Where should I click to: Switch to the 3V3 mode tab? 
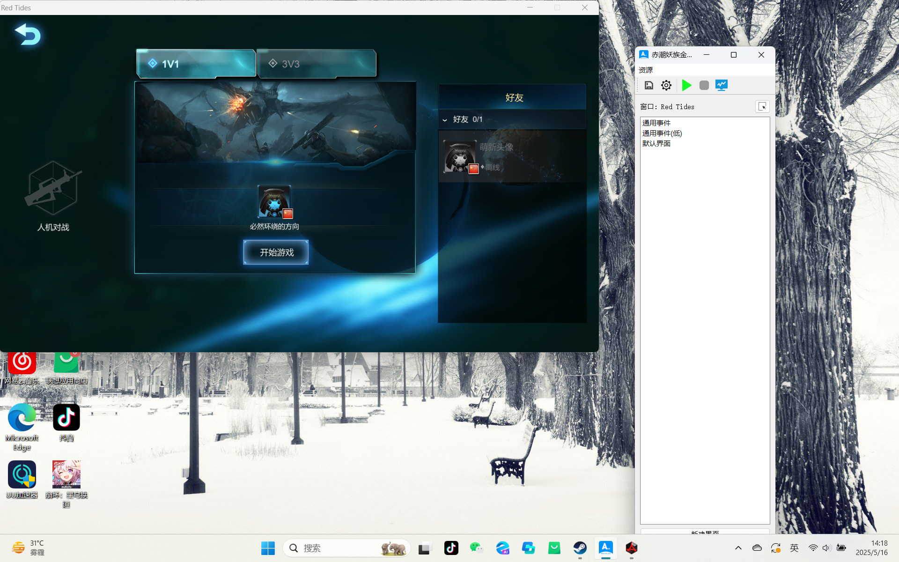point(317,63)
